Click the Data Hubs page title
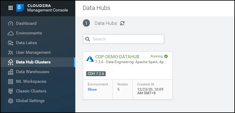This screenshot has width=235, height=113. [96, 8]
